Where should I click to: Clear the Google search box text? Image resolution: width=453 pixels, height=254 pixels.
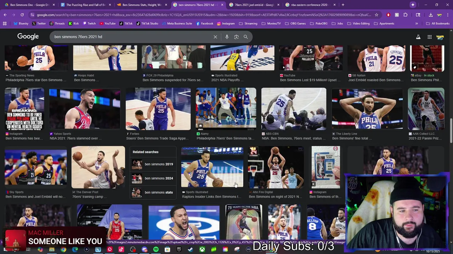[215, 37]
